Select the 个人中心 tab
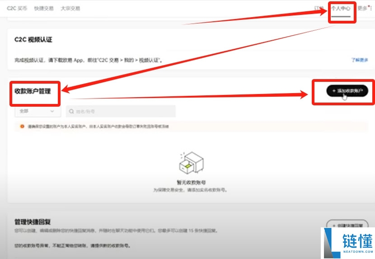This screenshot has height=259, width=375. tap(341, 9)
